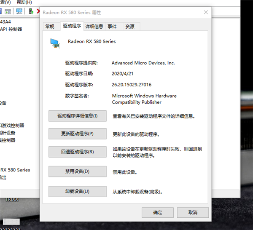Dismiss dialog with 取消 button

coord(193,212)
